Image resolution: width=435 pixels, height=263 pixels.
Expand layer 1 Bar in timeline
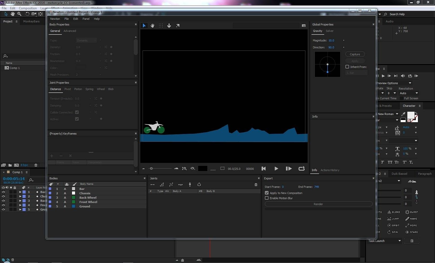point(20,192)
